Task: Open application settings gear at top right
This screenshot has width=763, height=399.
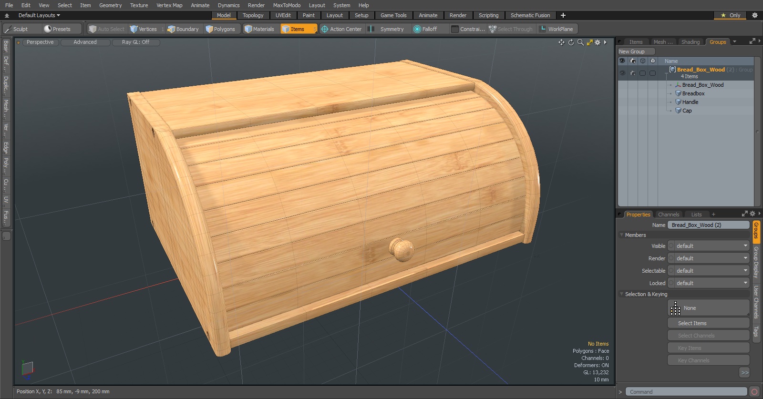Action: click(755, 15)
